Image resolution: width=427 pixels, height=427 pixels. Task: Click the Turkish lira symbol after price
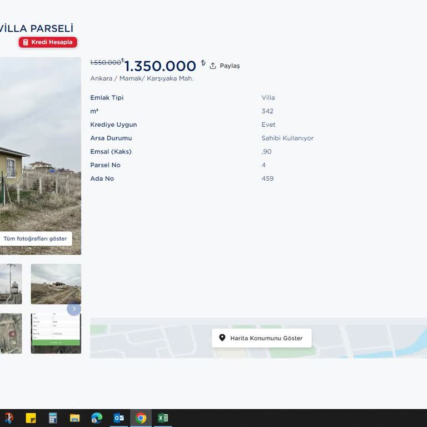pyautogui.click(x=203, y=63)
